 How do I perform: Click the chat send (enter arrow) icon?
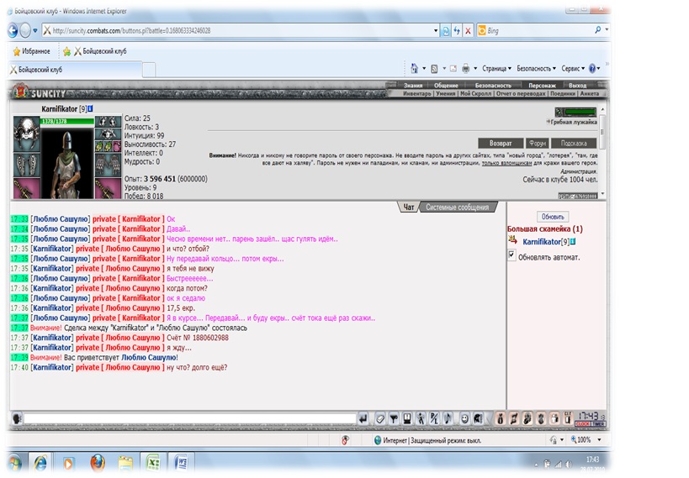point(363,419)
